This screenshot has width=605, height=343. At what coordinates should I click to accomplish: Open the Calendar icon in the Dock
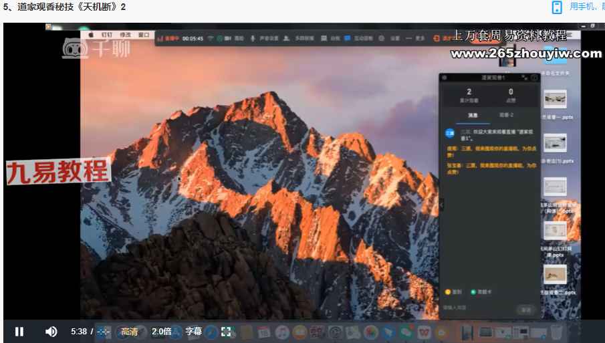point(264,332)
